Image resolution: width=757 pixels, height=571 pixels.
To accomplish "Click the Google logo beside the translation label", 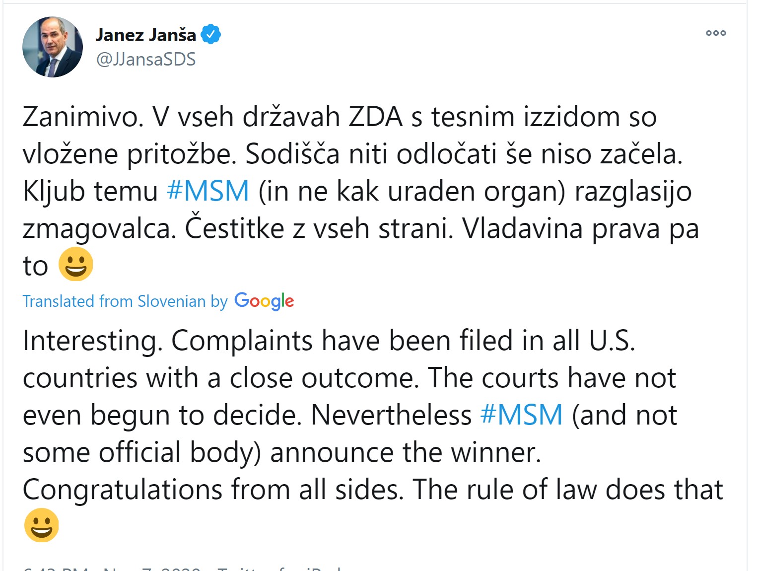I will [264, 301].
